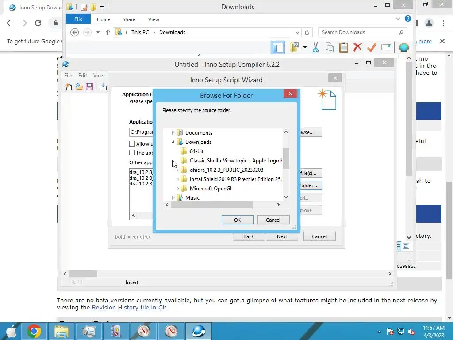Click Open file icon in Inno Setup toolbar
The image size is (453, 340).
pyautogui.click(x=79, y=87)
